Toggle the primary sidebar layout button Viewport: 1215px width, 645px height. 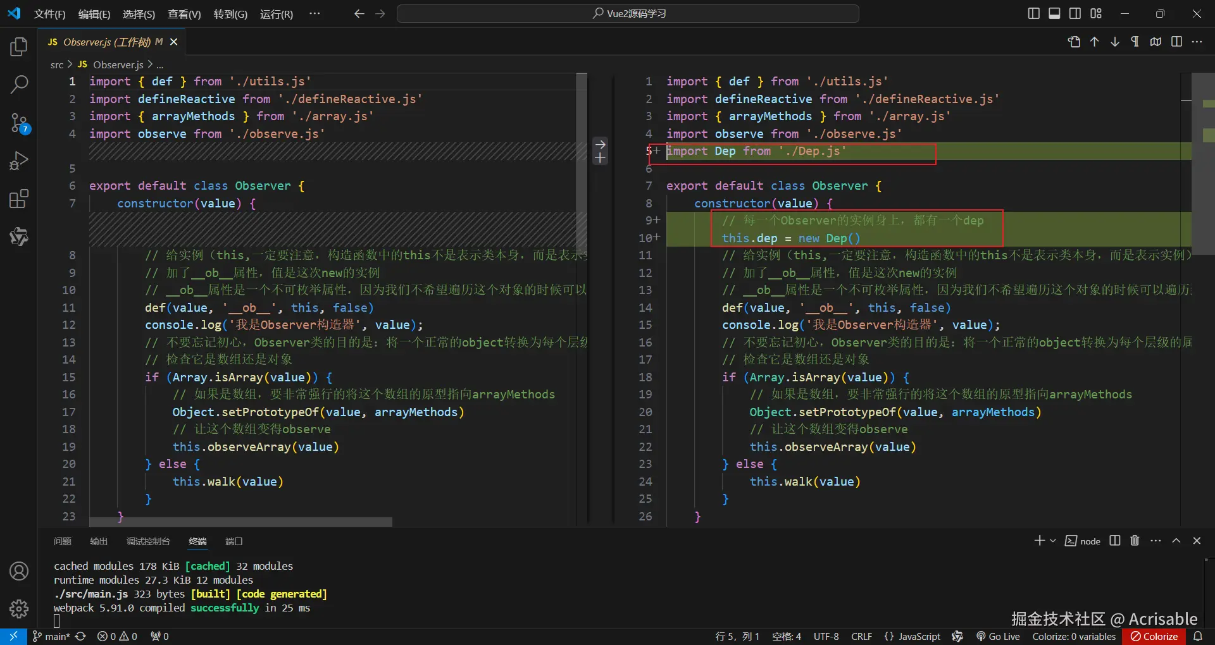(x=1033, y=13)
